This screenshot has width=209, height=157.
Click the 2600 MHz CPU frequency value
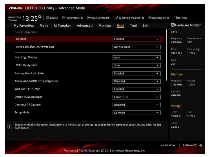coord(176,42)
